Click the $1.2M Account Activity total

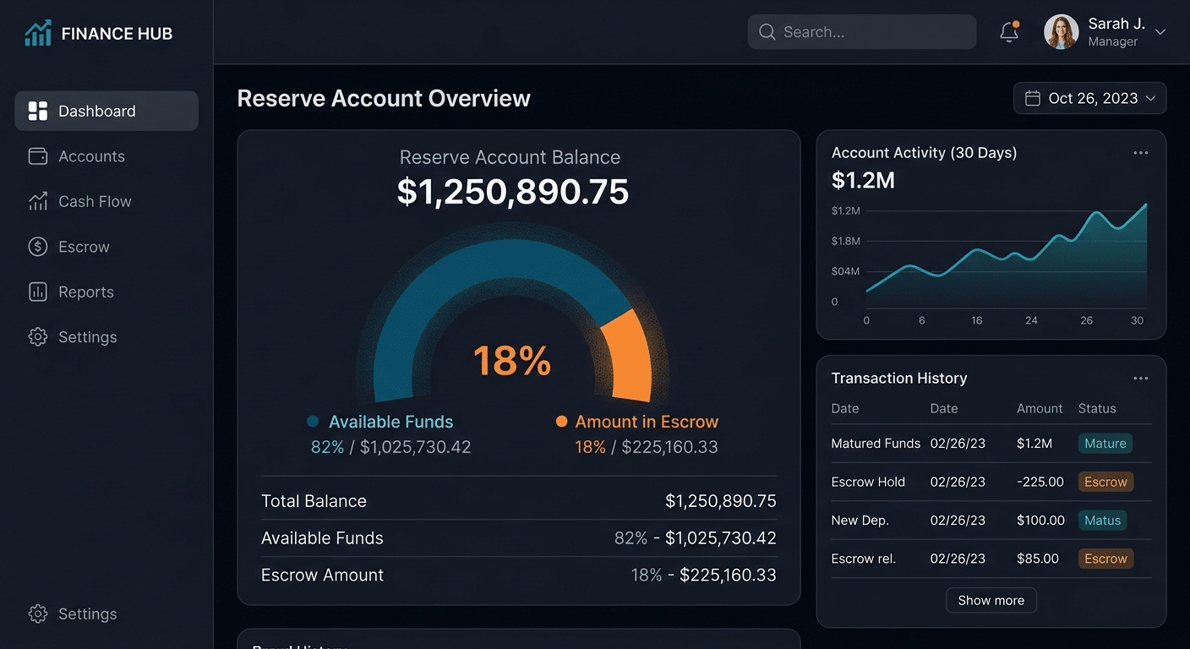[x=863, y=180]
